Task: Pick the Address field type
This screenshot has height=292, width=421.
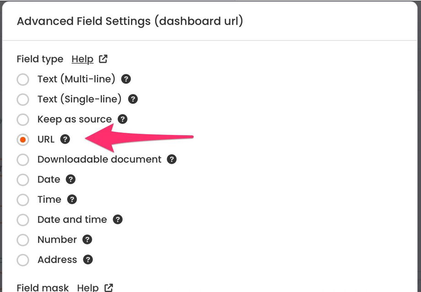Action: click(23, 260)
